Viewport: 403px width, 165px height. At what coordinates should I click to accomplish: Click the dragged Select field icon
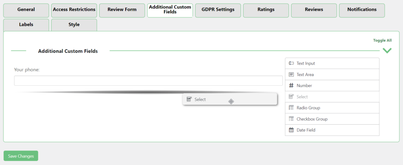189,100
